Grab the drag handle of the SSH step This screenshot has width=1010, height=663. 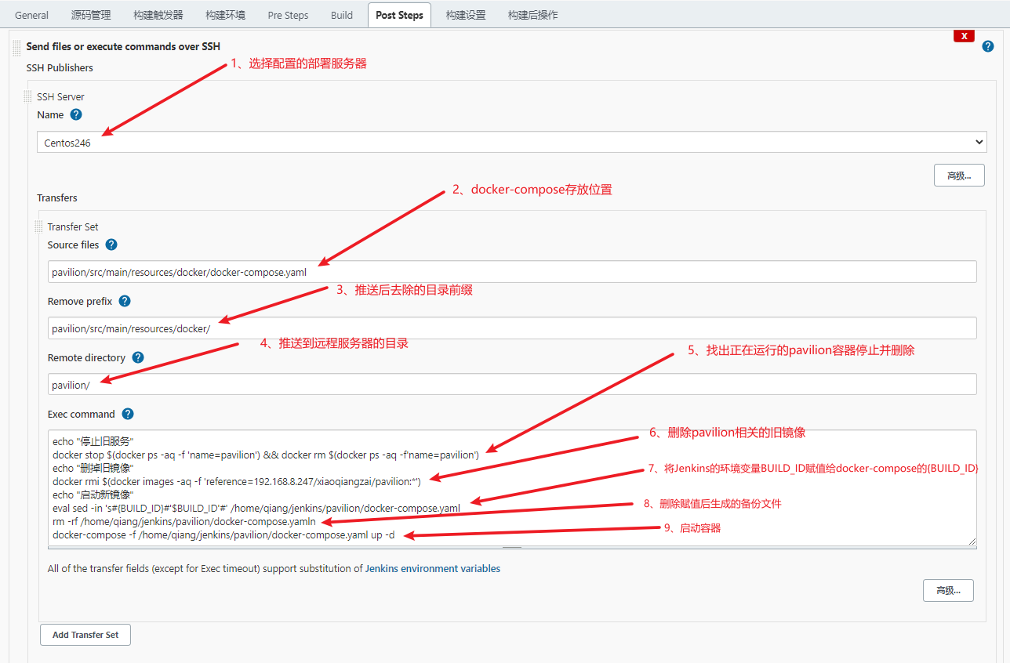click(x=16, y=48)
